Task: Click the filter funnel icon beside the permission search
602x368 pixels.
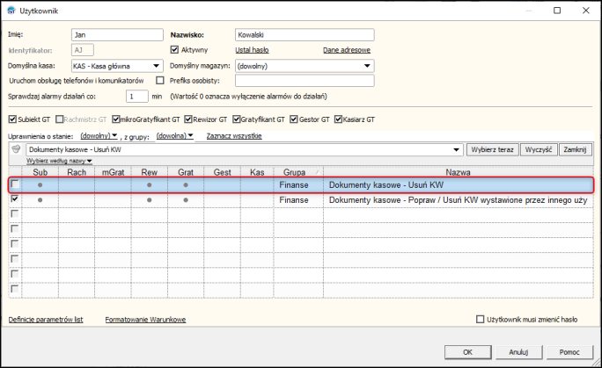Action: tap(16, 149)
